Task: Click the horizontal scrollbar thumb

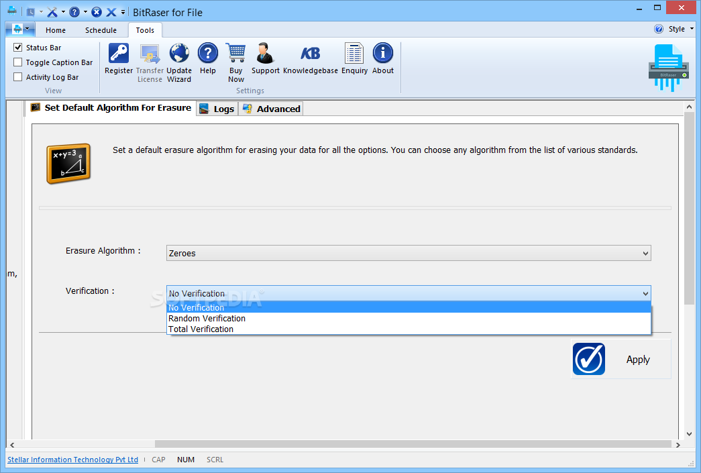Action: 413,444
